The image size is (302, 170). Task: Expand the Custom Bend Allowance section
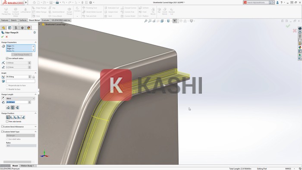click(x=35, y=126)
